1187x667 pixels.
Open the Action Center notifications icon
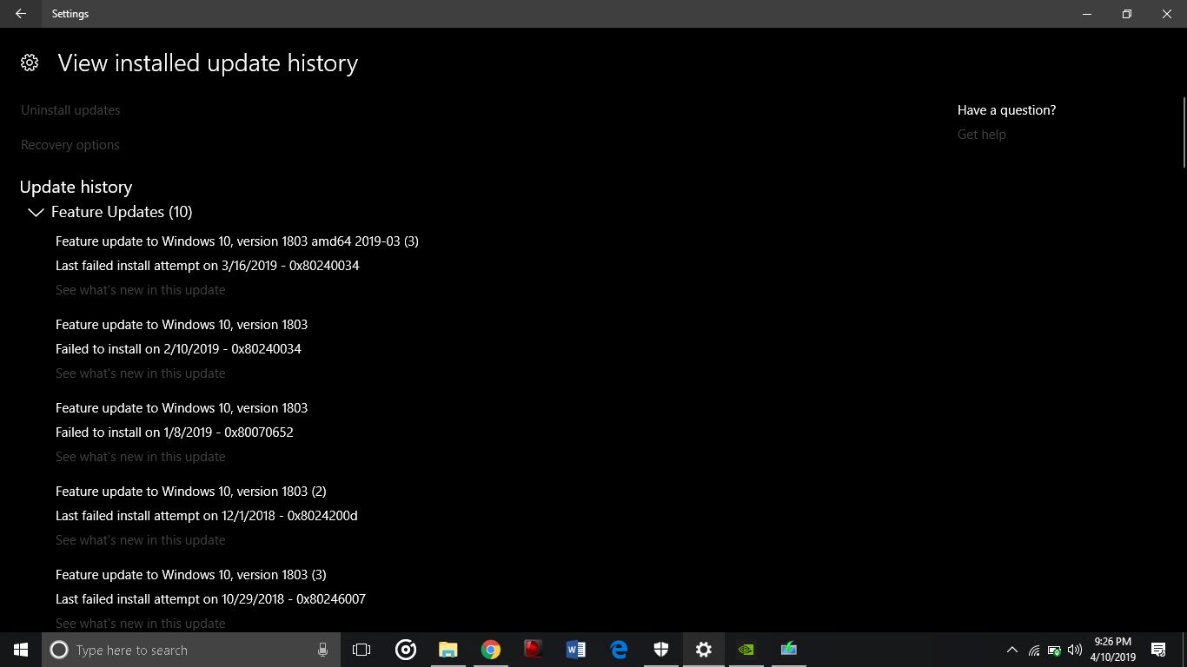click(x=1158, y=650)
